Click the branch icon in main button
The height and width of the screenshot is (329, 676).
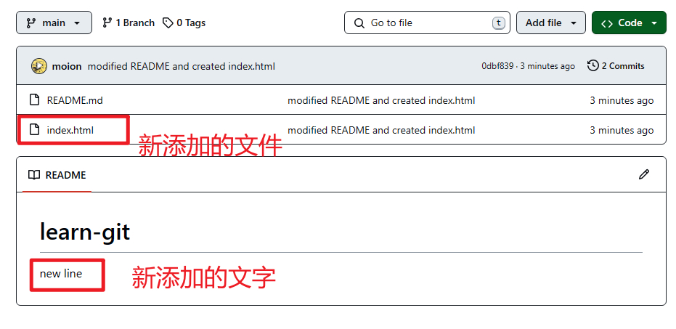pos(31,23)
